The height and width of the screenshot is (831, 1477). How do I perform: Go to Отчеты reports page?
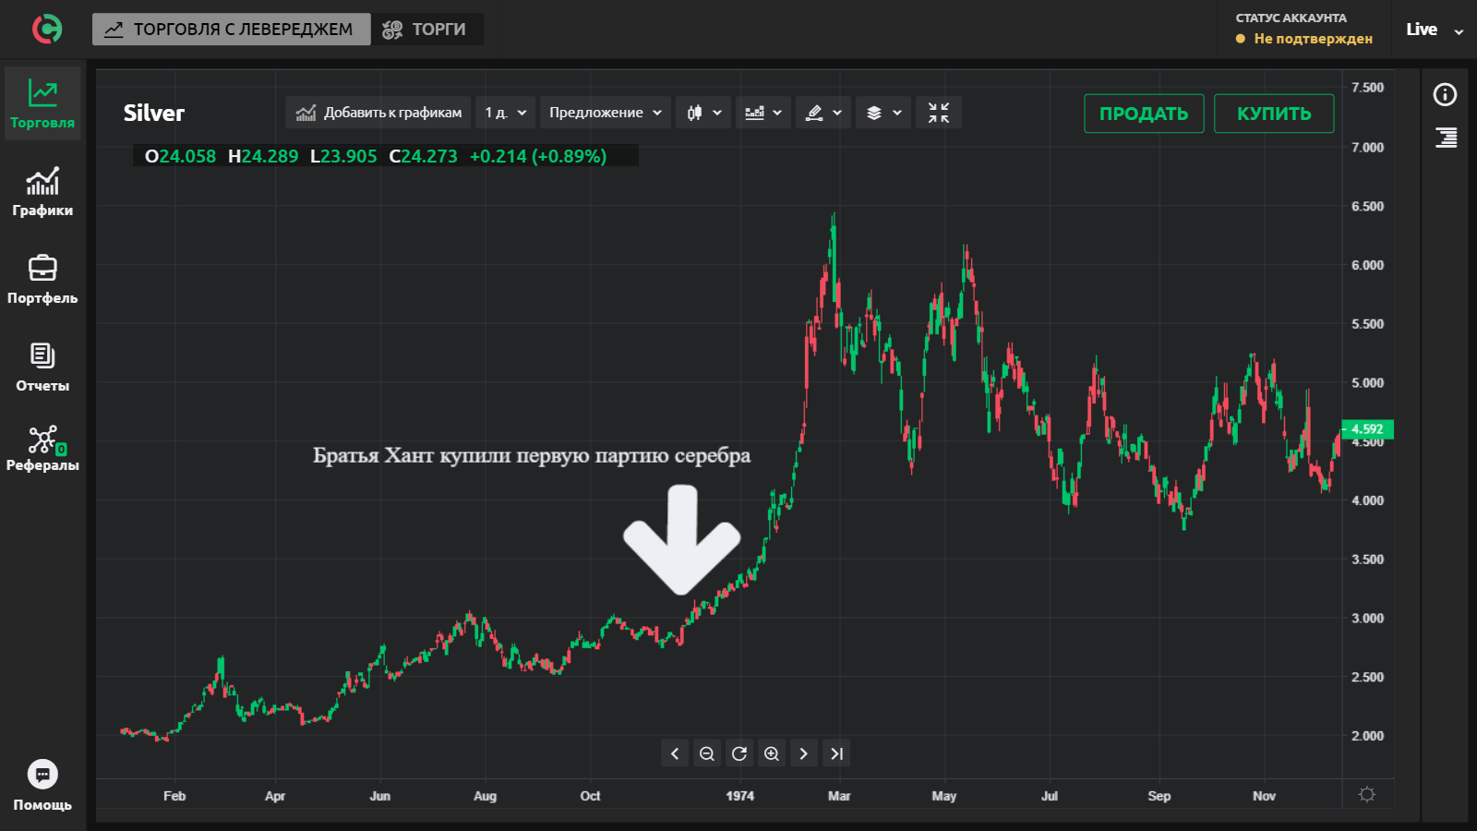pos(42,367)
